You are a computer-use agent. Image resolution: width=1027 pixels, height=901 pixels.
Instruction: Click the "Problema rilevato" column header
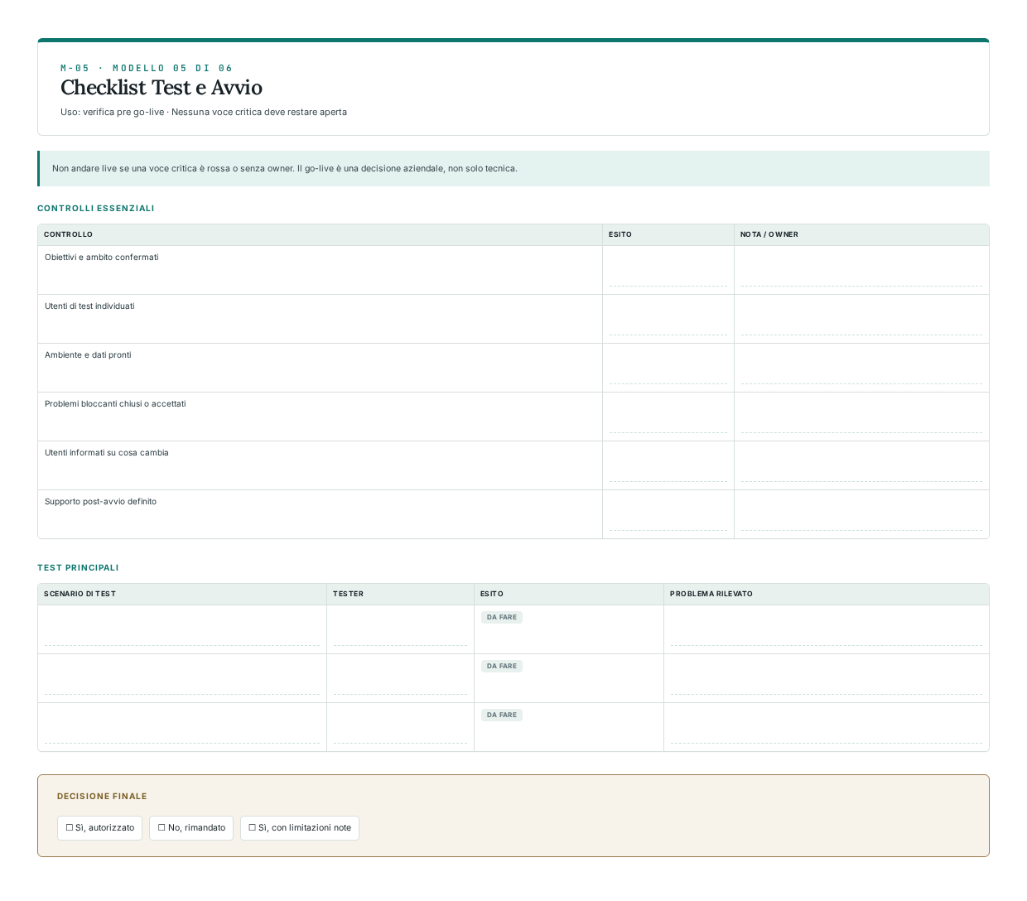(711, 594)
